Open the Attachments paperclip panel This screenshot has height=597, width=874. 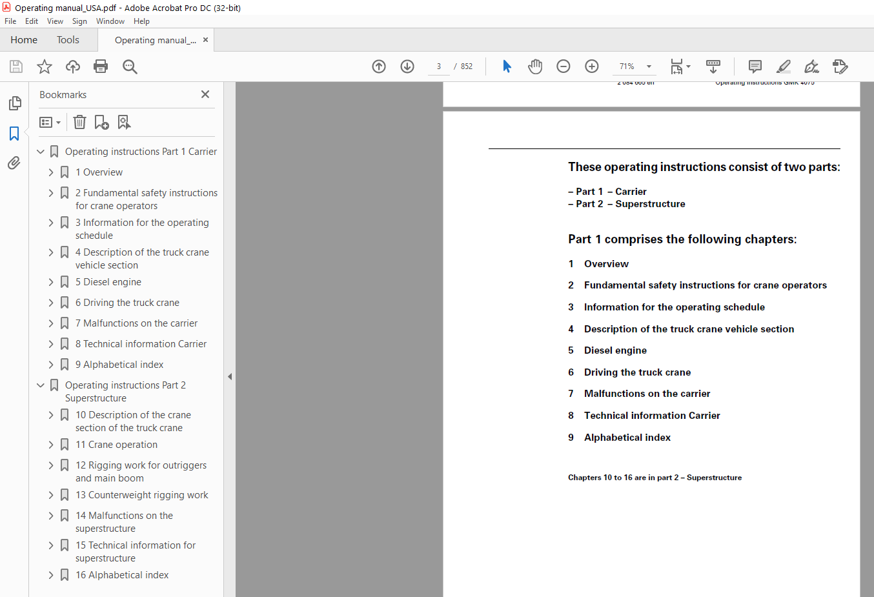14,163
